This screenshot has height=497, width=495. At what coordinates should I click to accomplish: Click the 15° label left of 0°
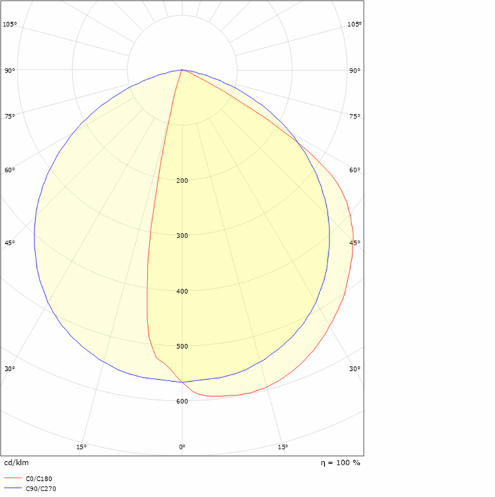click(81, 447)
